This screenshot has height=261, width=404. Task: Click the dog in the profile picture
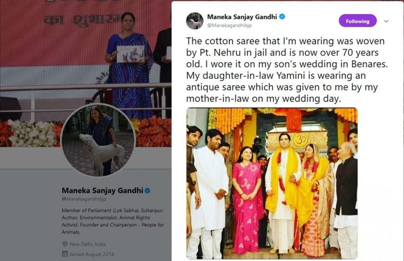tap(102, 153)
